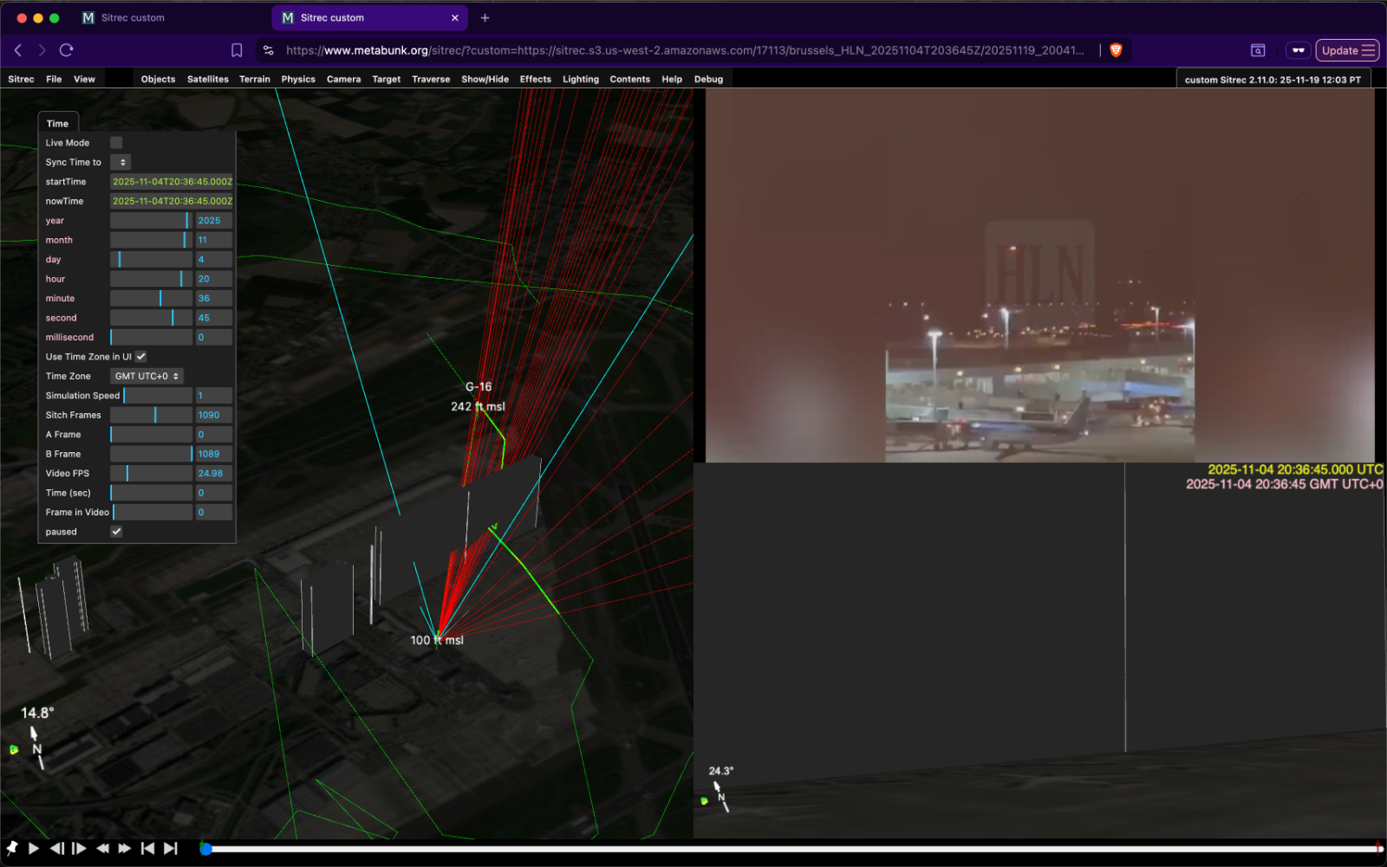Step forward one frame
Viewport: 1387px width, 867px height.
(78, 849)
